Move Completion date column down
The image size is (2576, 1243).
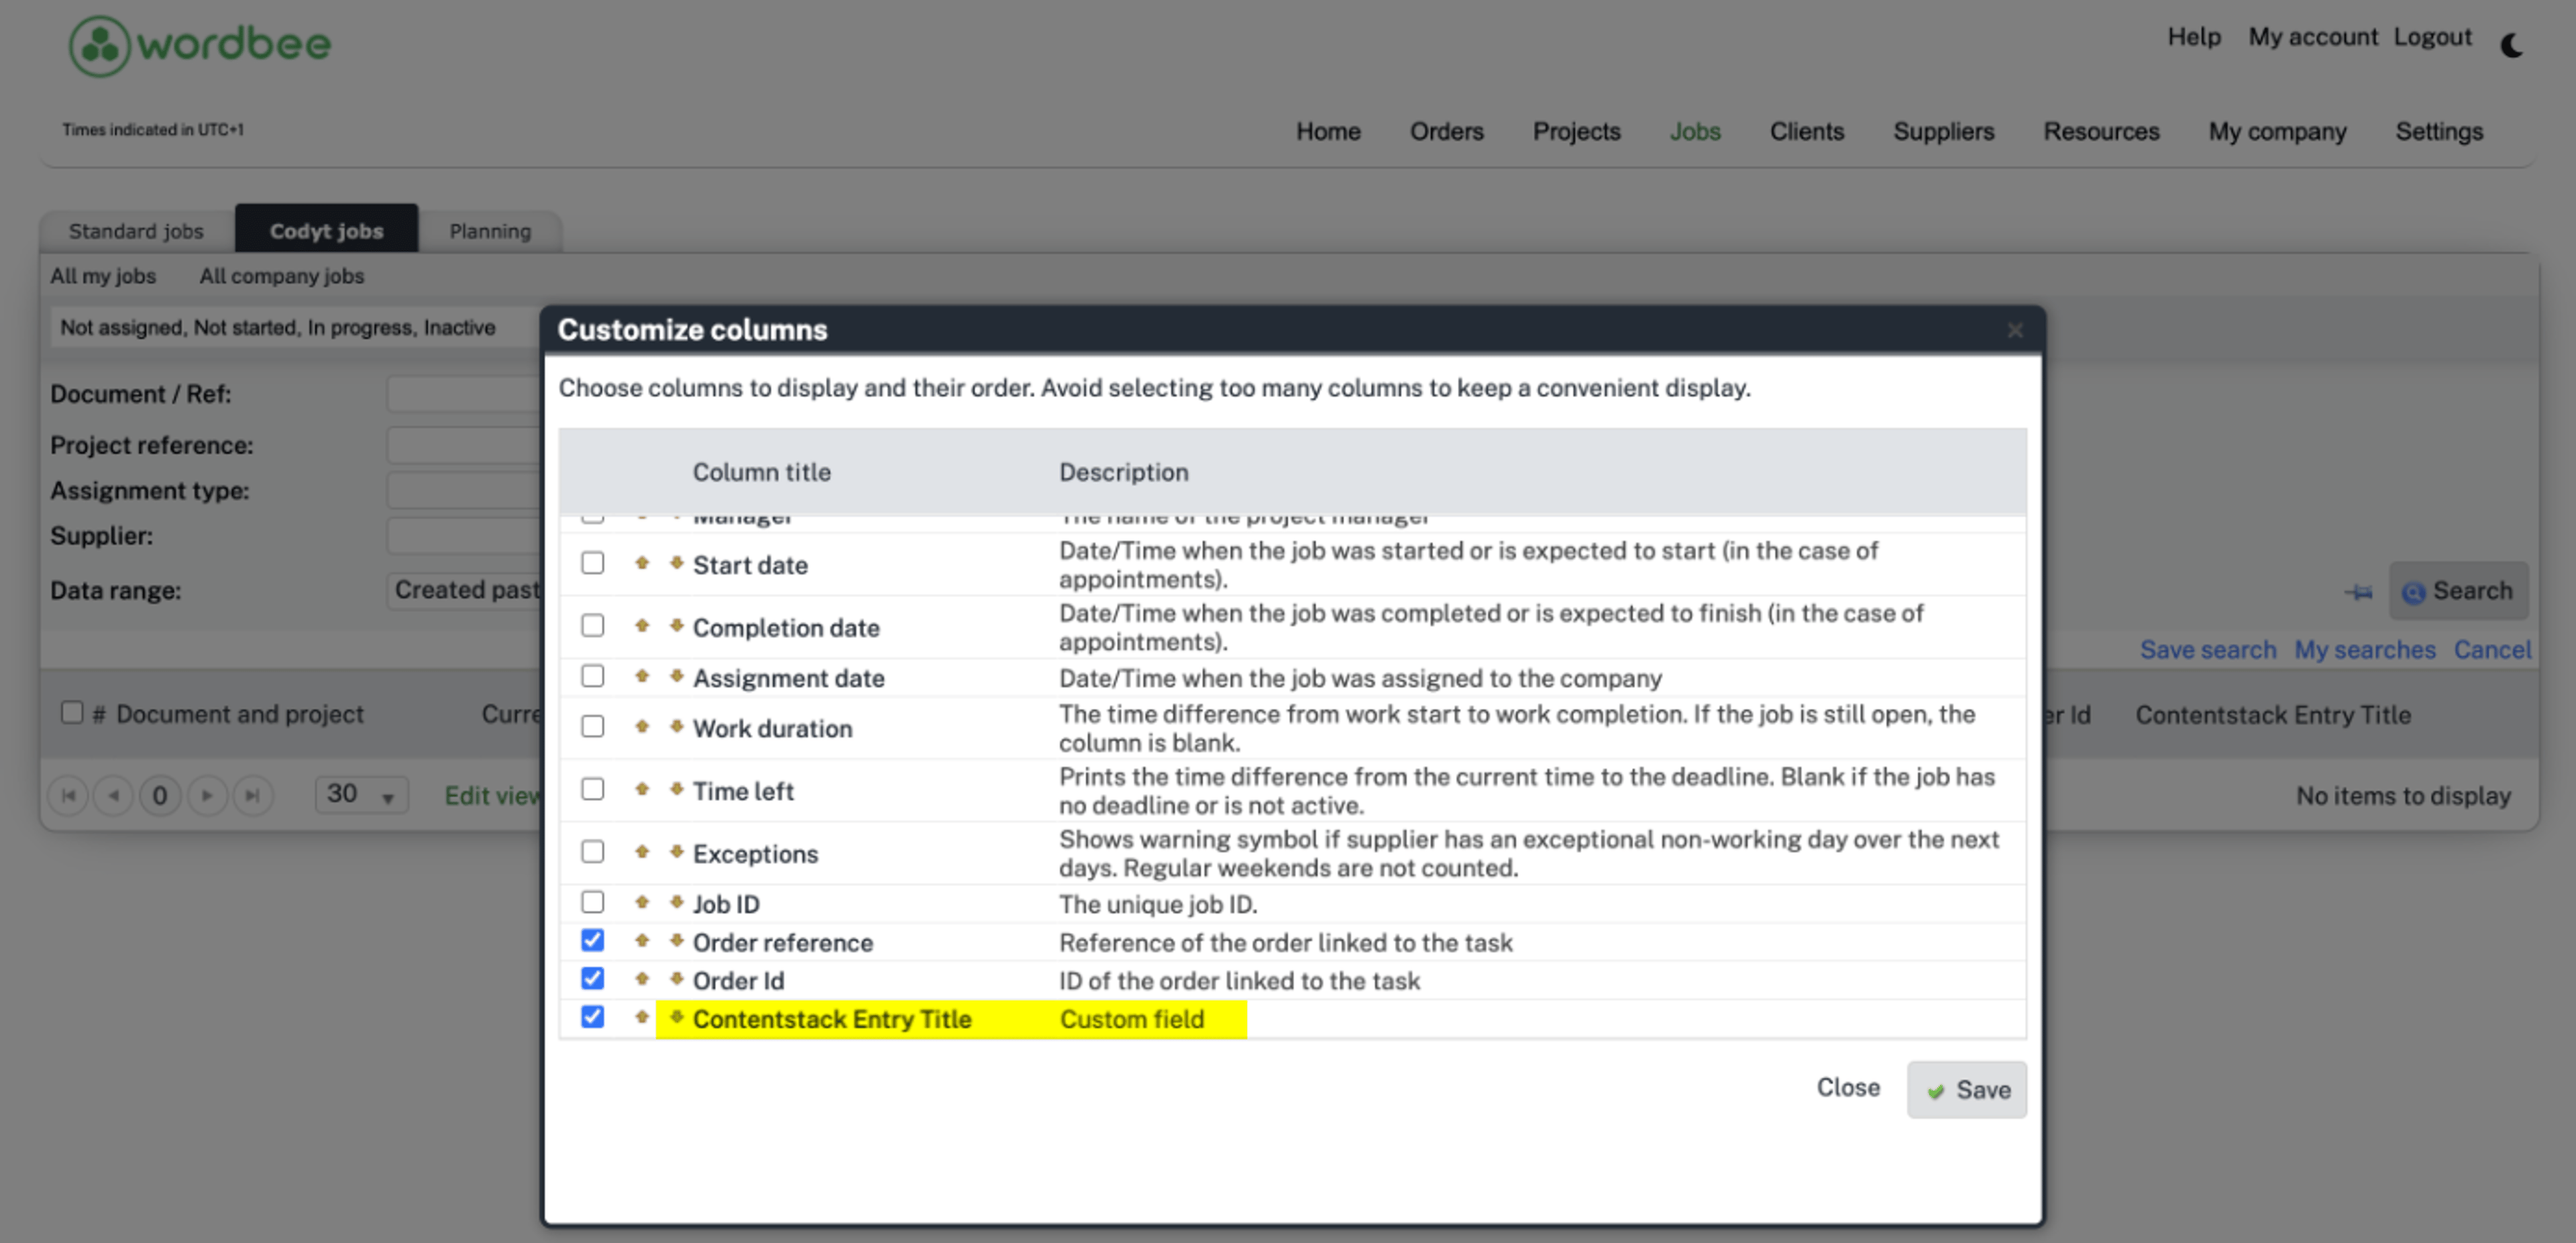(x=677, y=626)
